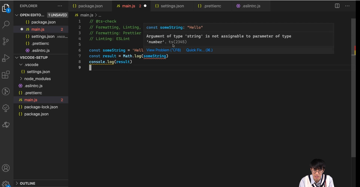Open the Extensions view
The image size is (360, 187).
[6, 75]
